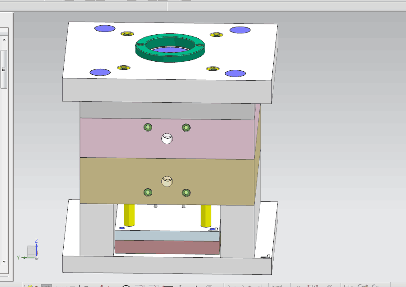Select the front-right purple hole on the top plate

point(235,73)
